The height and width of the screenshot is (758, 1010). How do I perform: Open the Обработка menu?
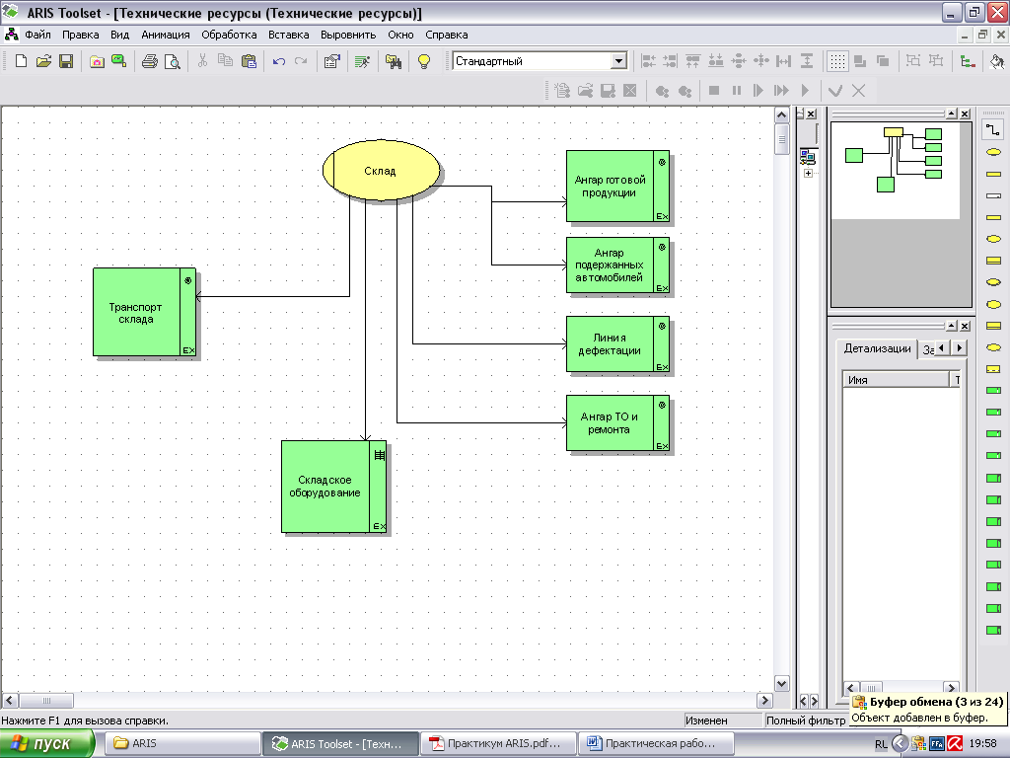tap(229, 35)
